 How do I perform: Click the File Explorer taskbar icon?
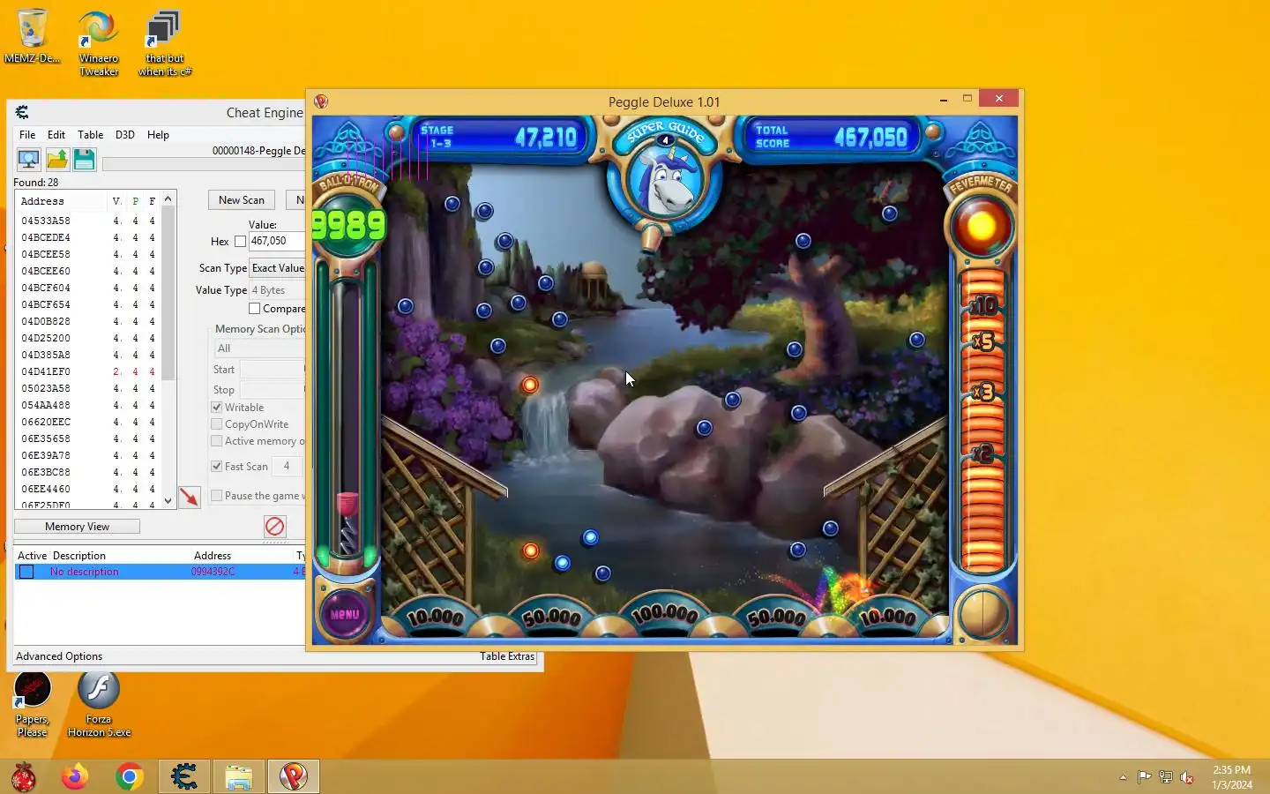click(x=239, y=776)
